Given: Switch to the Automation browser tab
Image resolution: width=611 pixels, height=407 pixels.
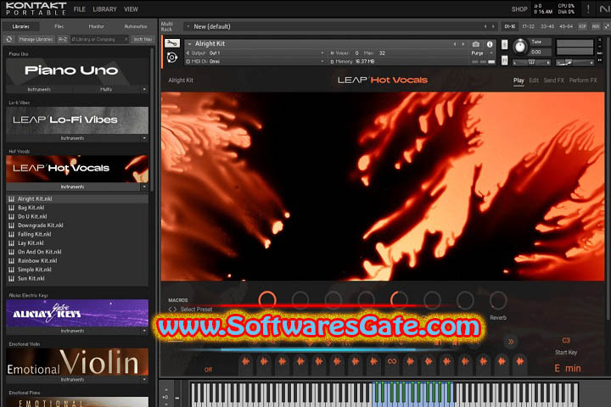Looking at the screenshot, I should coord(136,26).
